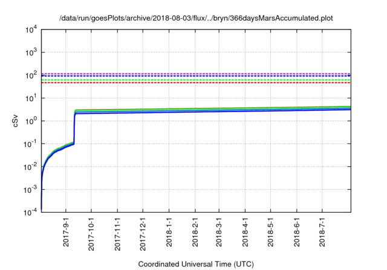Click the 10^-4 y-axis tick label
This screenshot has width=387, height=270.
pos(31,212)
